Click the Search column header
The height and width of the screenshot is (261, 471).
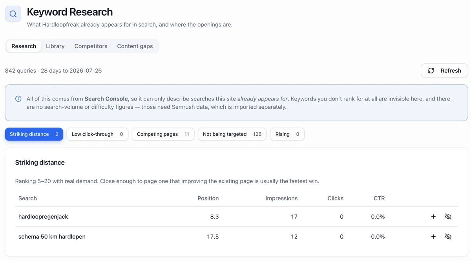click(27, 198)
